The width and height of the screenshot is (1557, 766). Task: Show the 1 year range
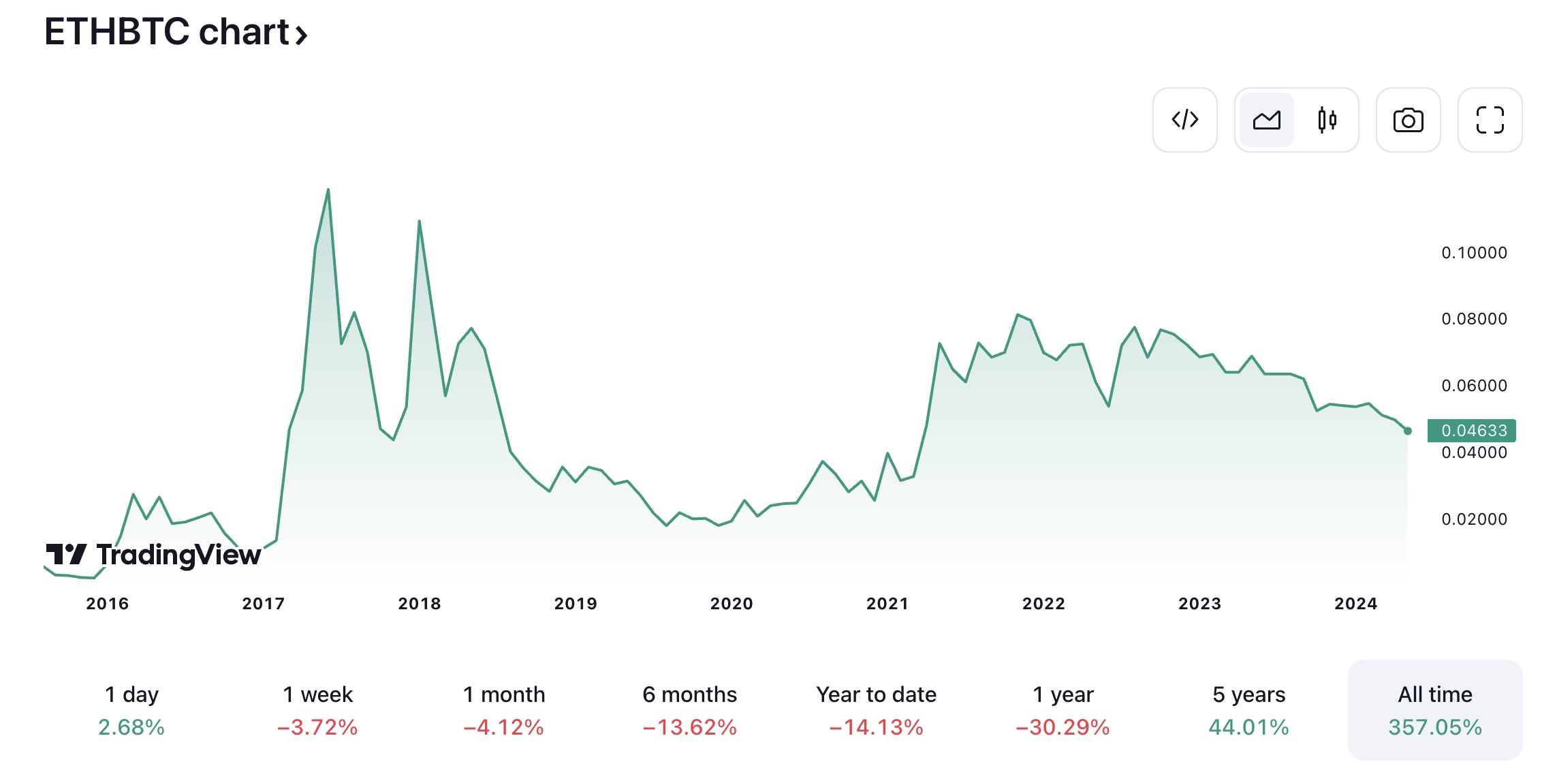click(1063, 710)
